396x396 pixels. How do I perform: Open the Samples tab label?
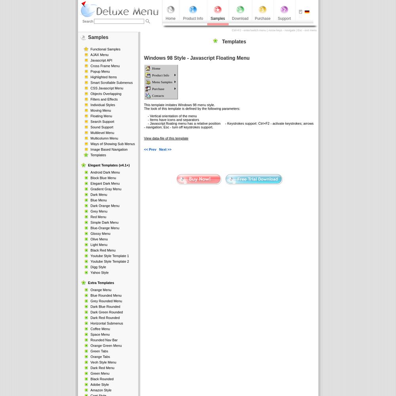click(218, 19)
